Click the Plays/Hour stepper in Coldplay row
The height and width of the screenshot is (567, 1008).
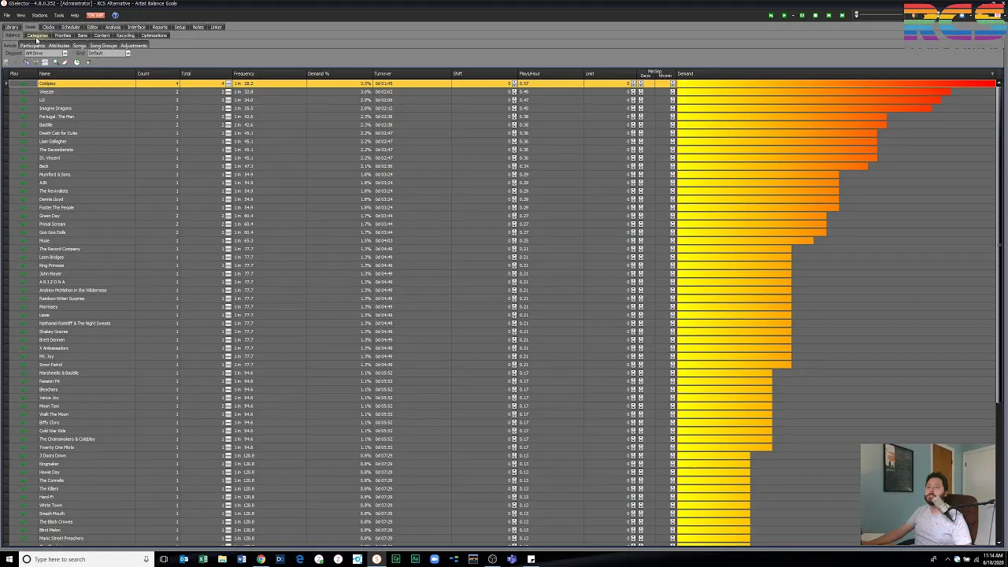(x=514, y=83)
